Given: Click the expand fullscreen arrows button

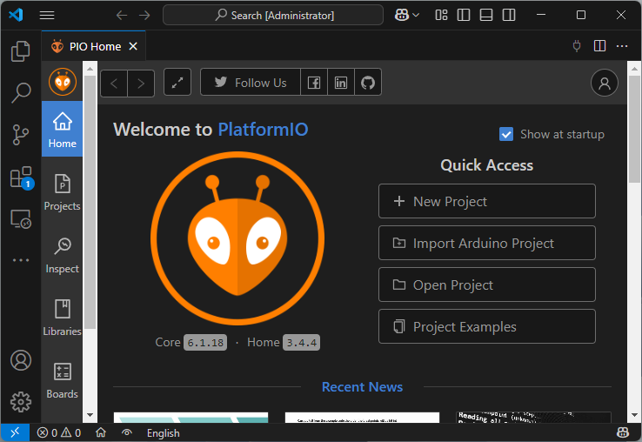Looking at the screenshot, I should coord(177,82).
